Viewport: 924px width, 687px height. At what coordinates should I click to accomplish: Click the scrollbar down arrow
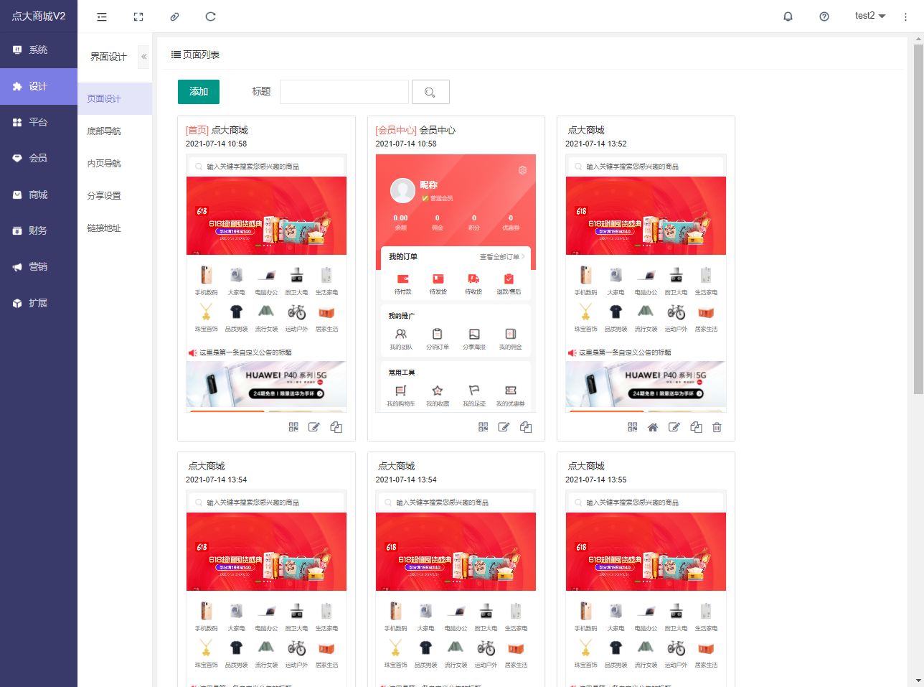coord(918,680)
